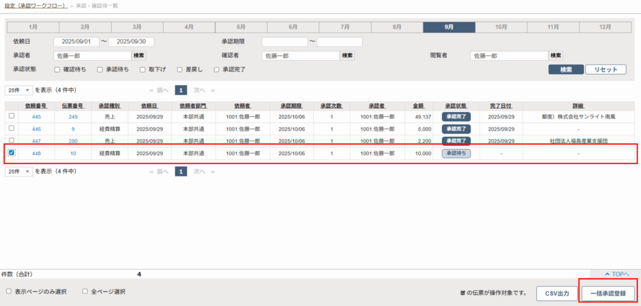Viewport: 641px width, 306px height.
Task: Click the 承認待ち status badge in row 448
Action: click(x=456, y=153)
